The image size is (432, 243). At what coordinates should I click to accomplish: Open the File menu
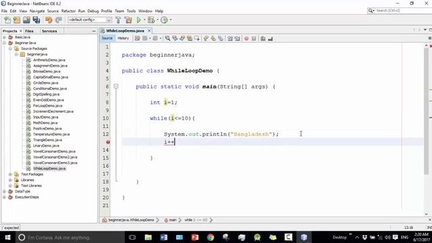pyautogui.click(x=4, y=11)
